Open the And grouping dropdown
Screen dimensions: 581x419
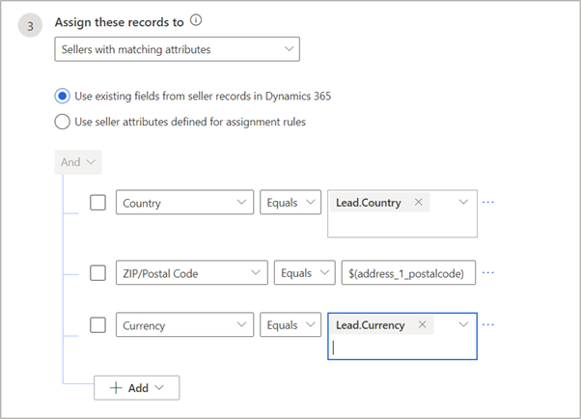coord(78,162)
